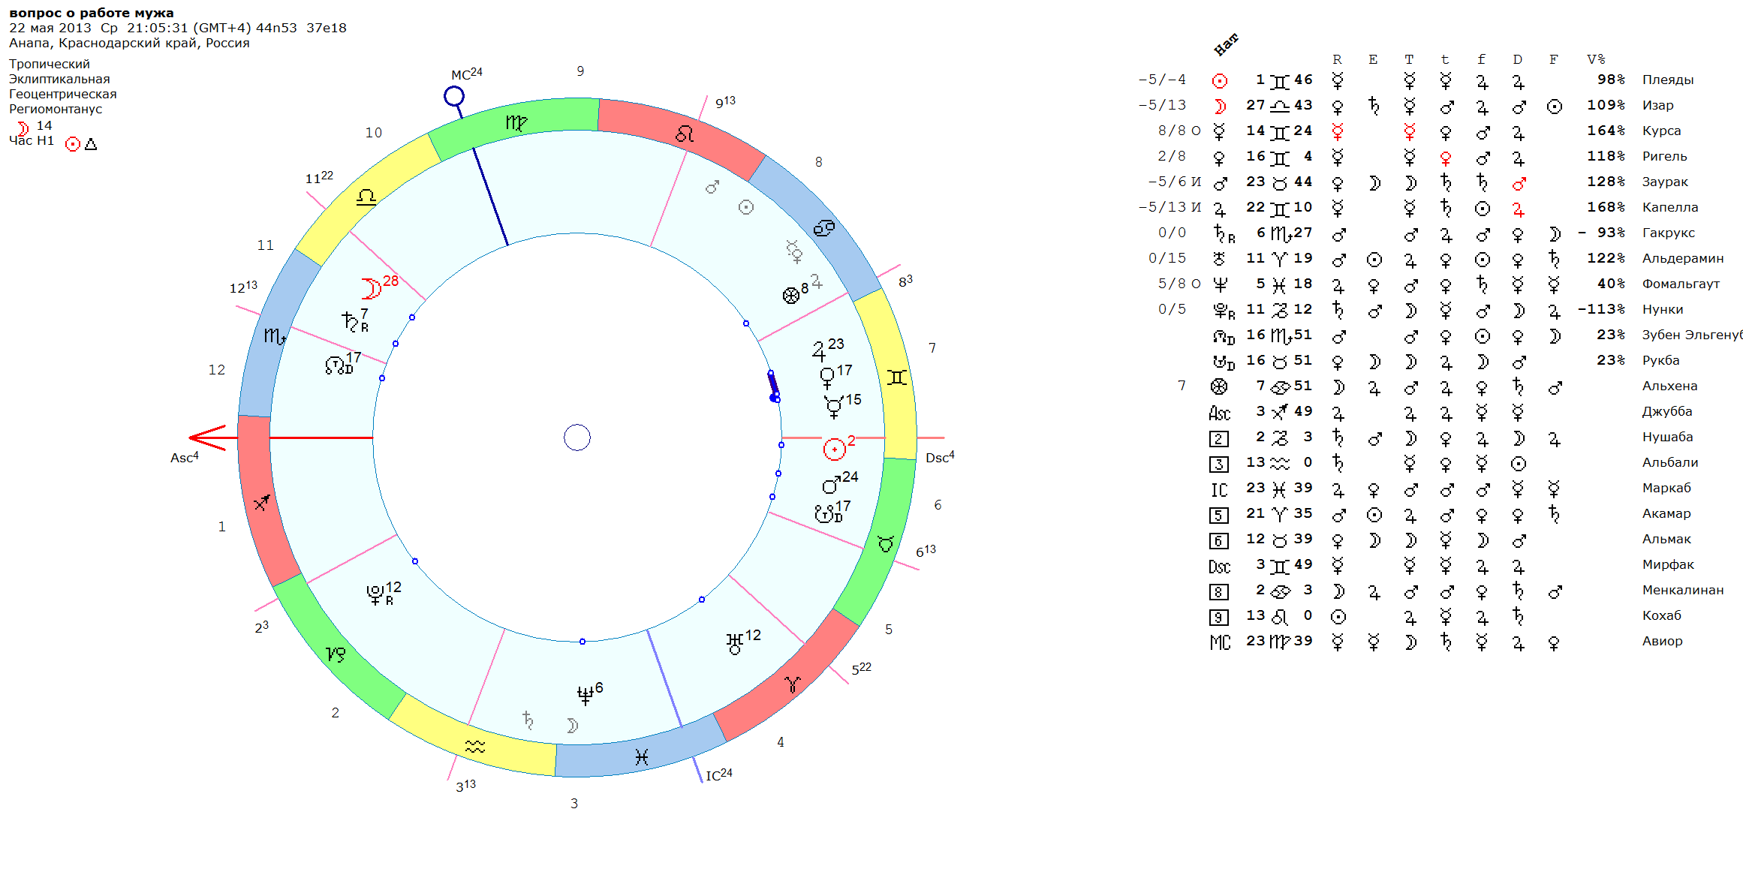Click the Saturn retrograde glyph at 7

[x=350, y=321]
